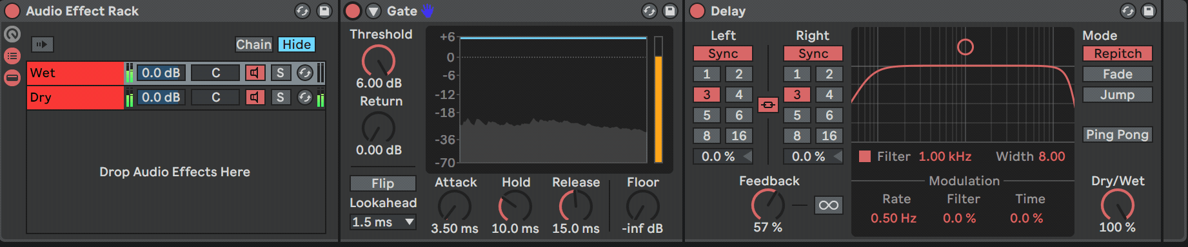Screen dimensions: 1188x247
Task: Toggle the infinity Freeze button
Action: point(828,205)
